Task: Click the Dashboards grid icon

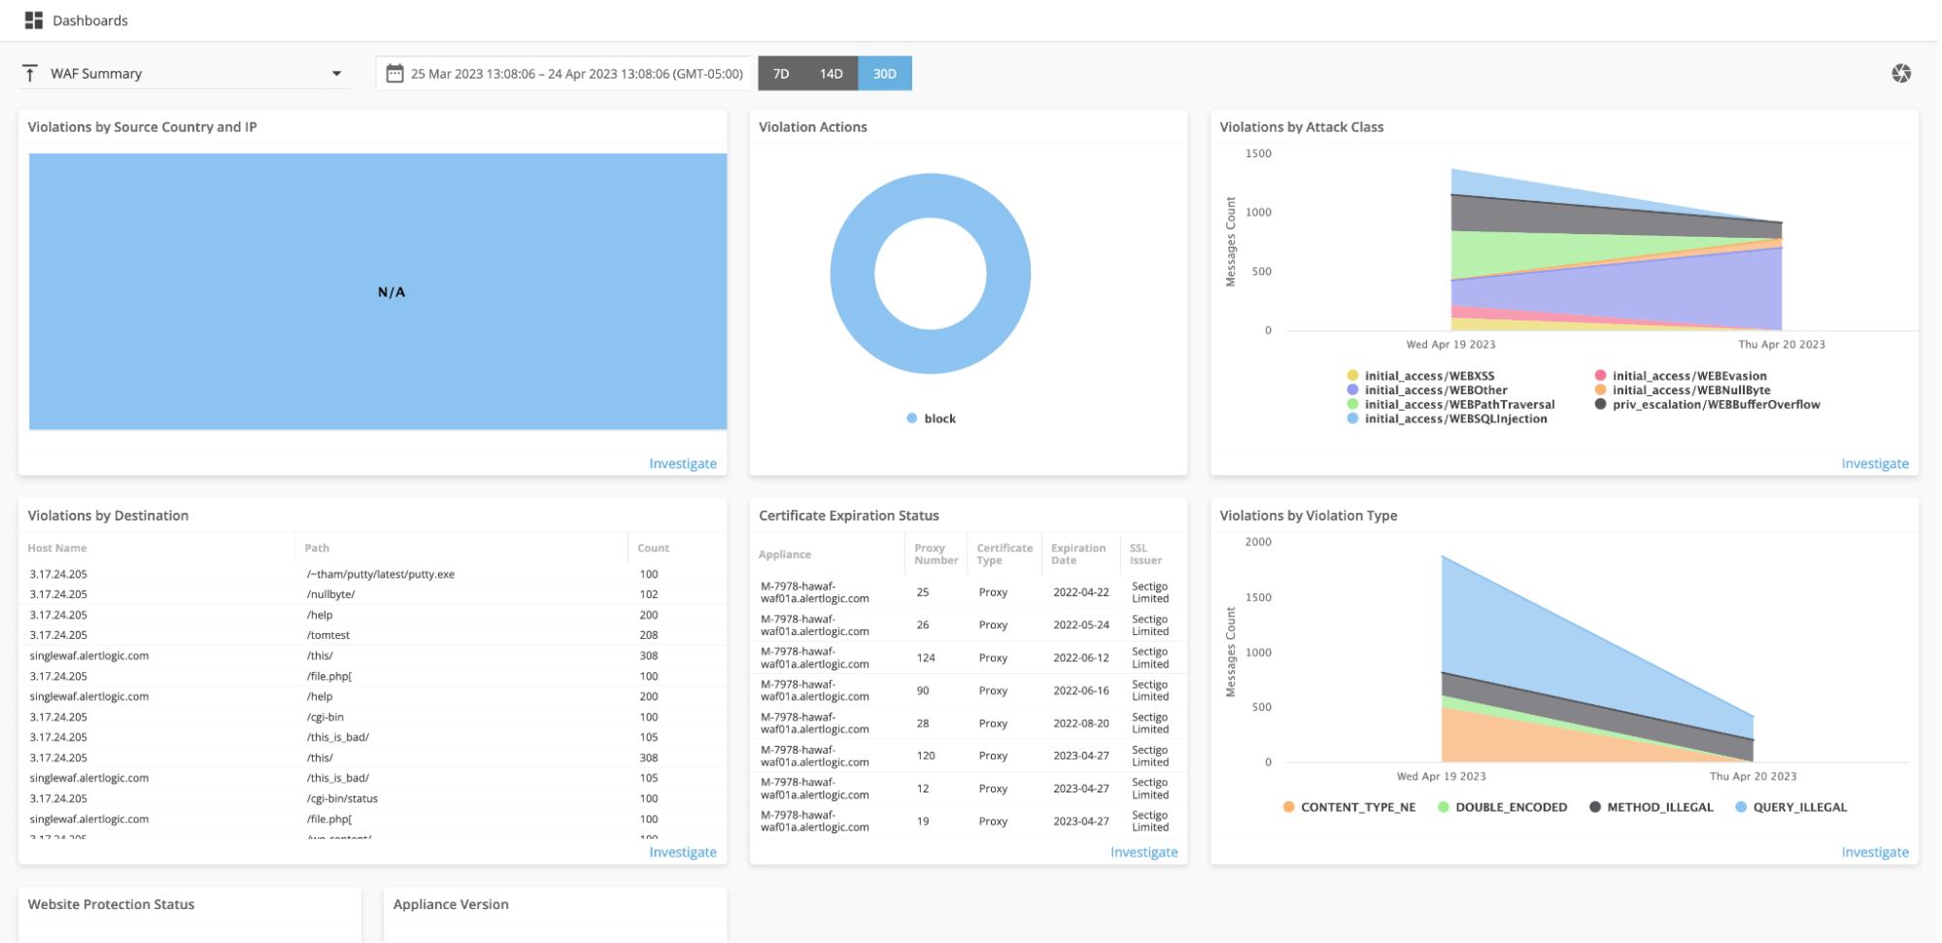Action: coord(34,20)
